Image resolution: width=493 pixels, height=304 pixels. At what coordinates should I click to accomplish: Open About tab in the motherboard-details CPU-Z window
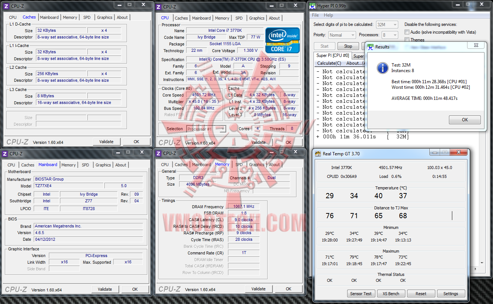[x=121, y=165]
